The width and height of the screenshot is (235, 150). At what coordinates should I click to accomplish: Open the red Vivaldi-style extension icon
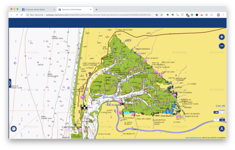202,15
